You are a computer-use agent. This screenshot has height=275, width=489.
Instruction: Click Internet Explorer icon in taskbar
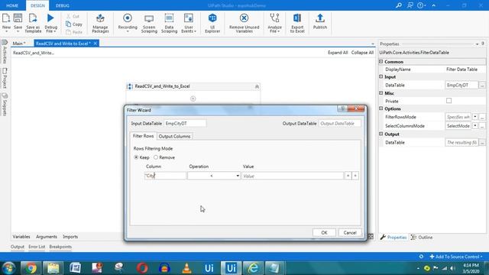(253, 268)
